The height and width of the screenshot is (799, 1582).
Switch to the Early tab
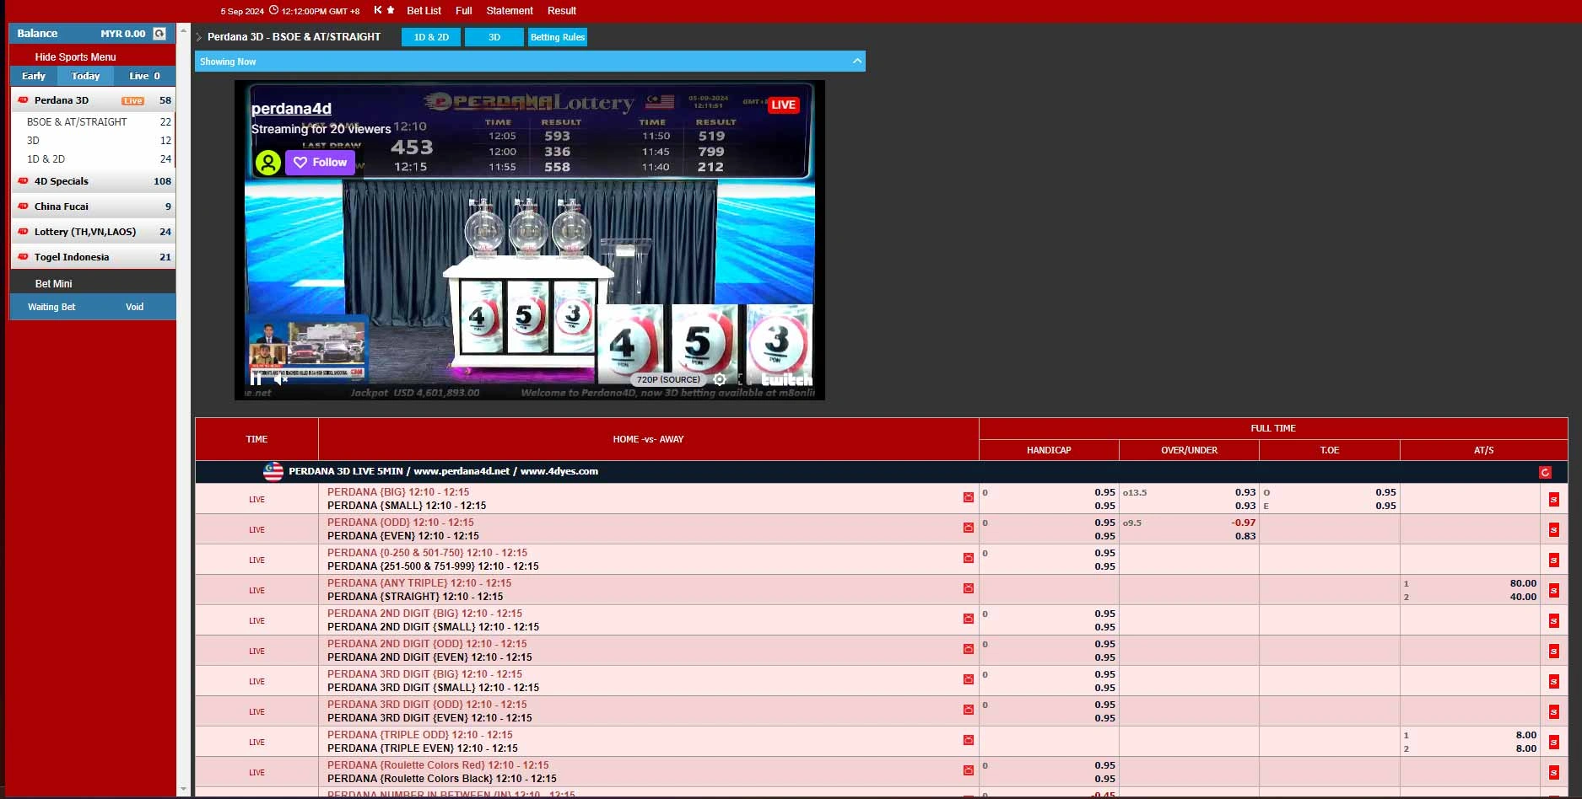pos(34,76)
